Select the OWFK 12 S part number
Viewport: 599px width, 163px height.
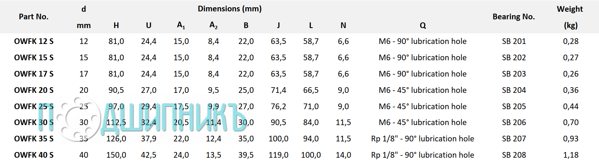(34, 41)
